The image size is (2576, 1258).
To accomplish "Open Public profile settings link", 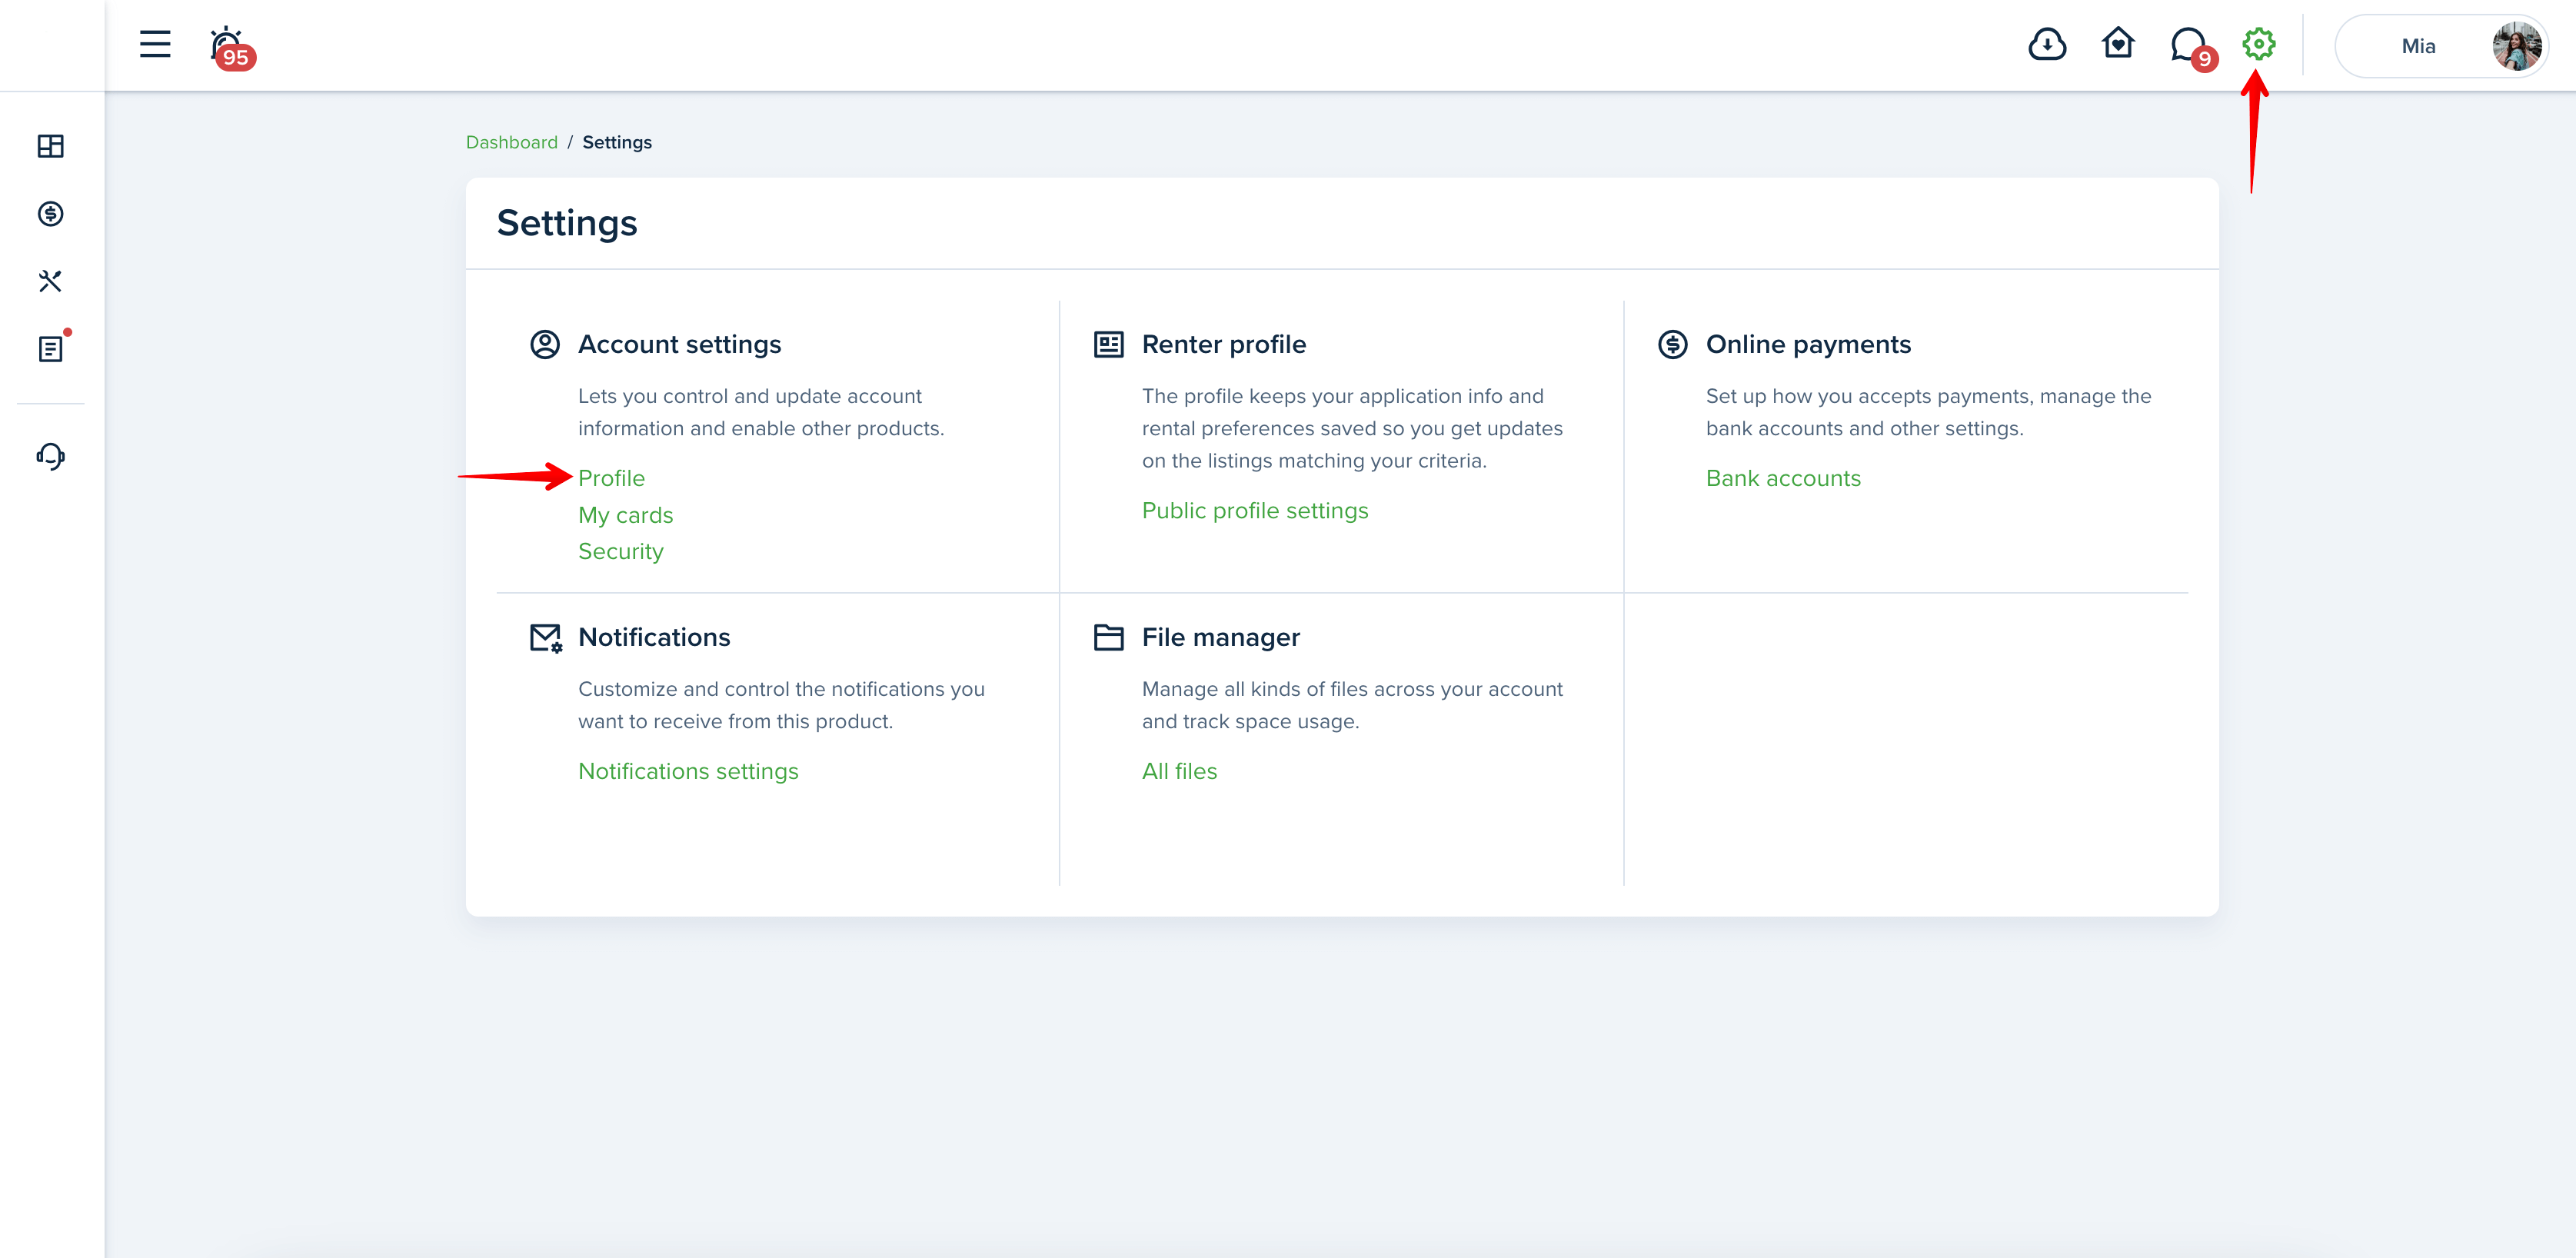I will tap(1254, 510).
